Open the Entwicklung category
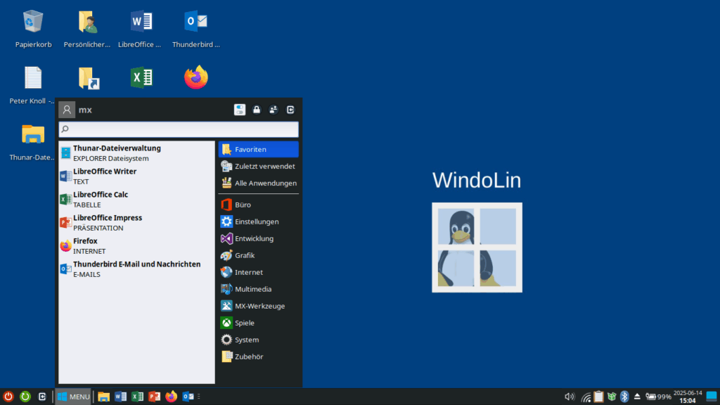This screenshot has height=405, width=720. 259,239
